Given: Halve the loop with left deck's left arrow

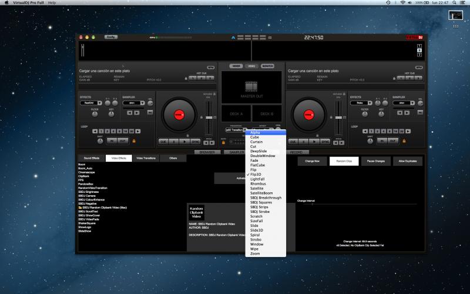Looking at the screenshot, I should (x=95, y=131).
